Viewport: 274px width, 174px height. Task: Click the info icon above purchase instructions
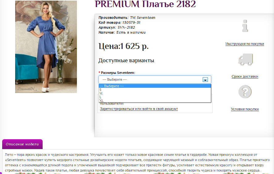pos(245,26)
